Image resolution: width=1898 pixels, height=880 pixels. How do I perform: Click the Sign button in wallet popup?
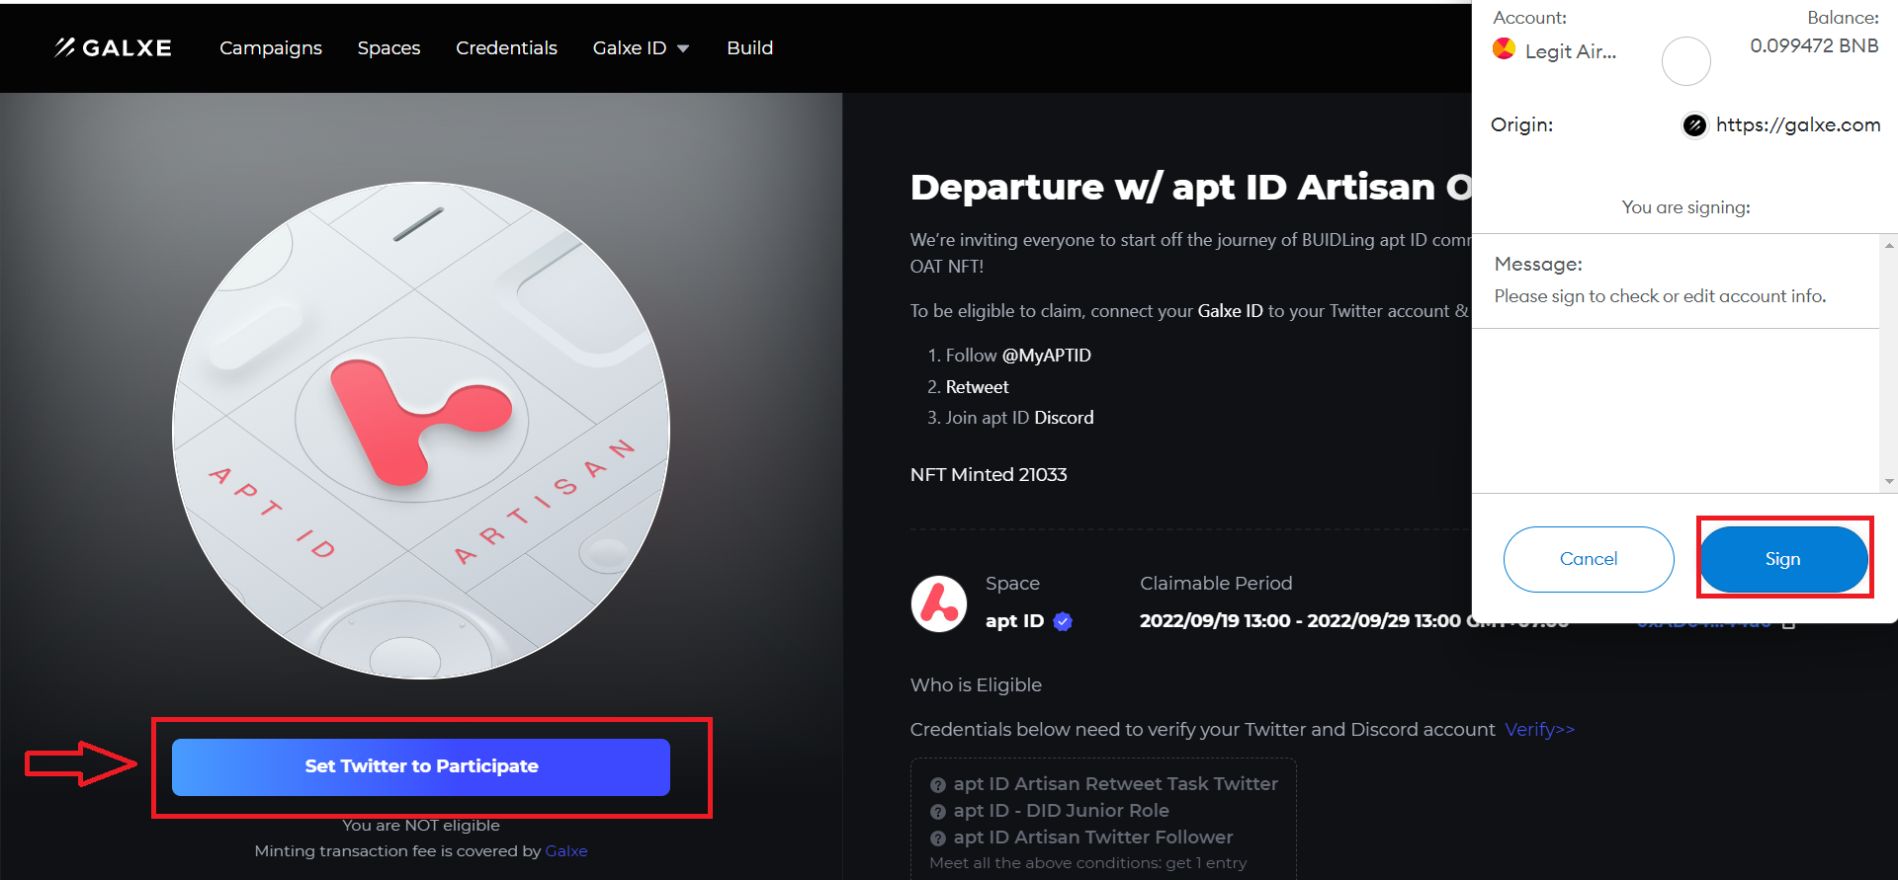pyautogui.click(x=1783, y=559)
